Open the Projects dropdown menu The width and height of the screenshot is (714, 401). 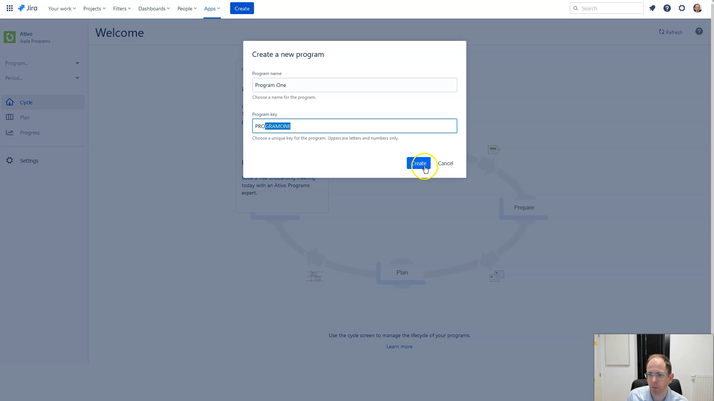coord(94,9)
